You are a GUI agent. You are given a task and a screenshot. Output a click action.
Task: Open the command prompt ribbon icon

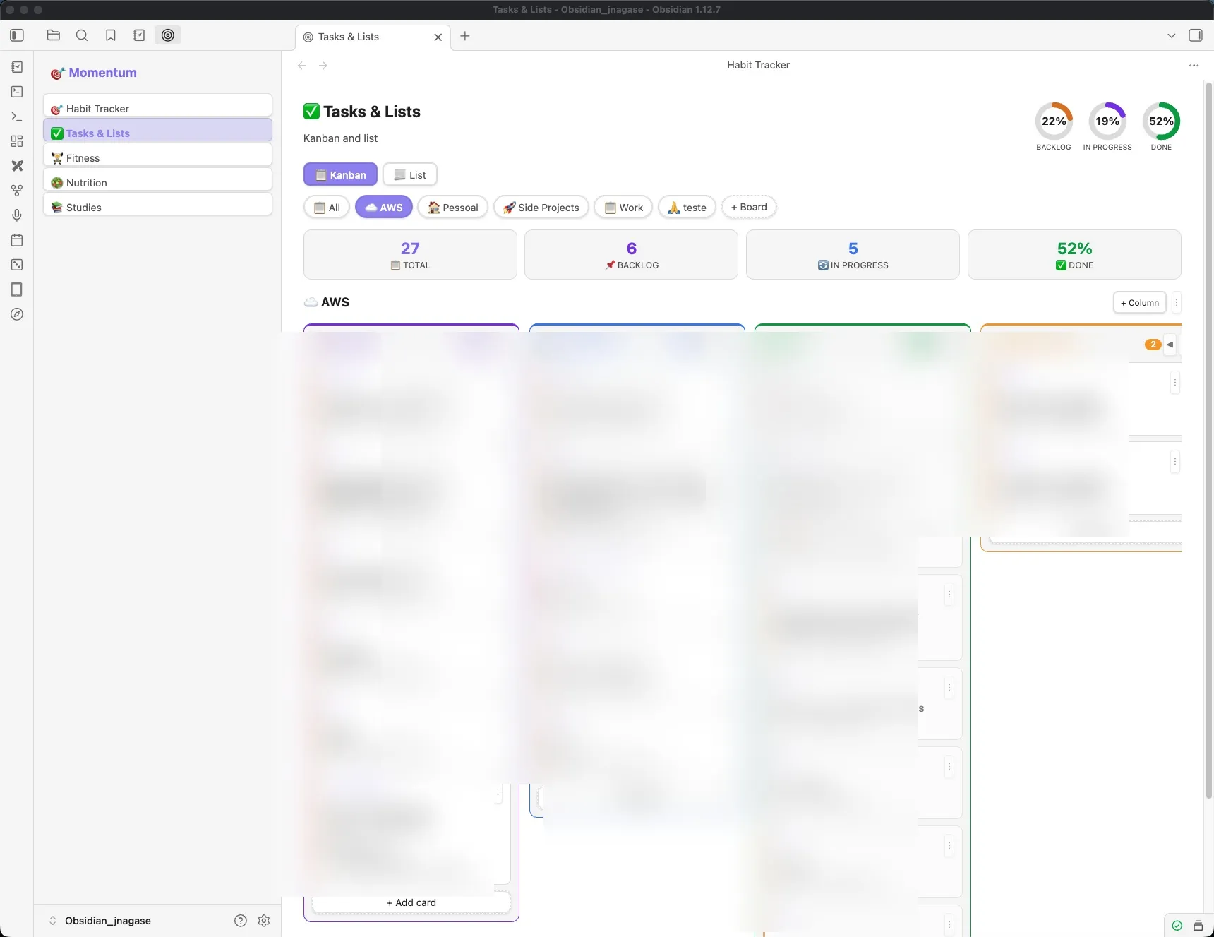pos(17,117)
